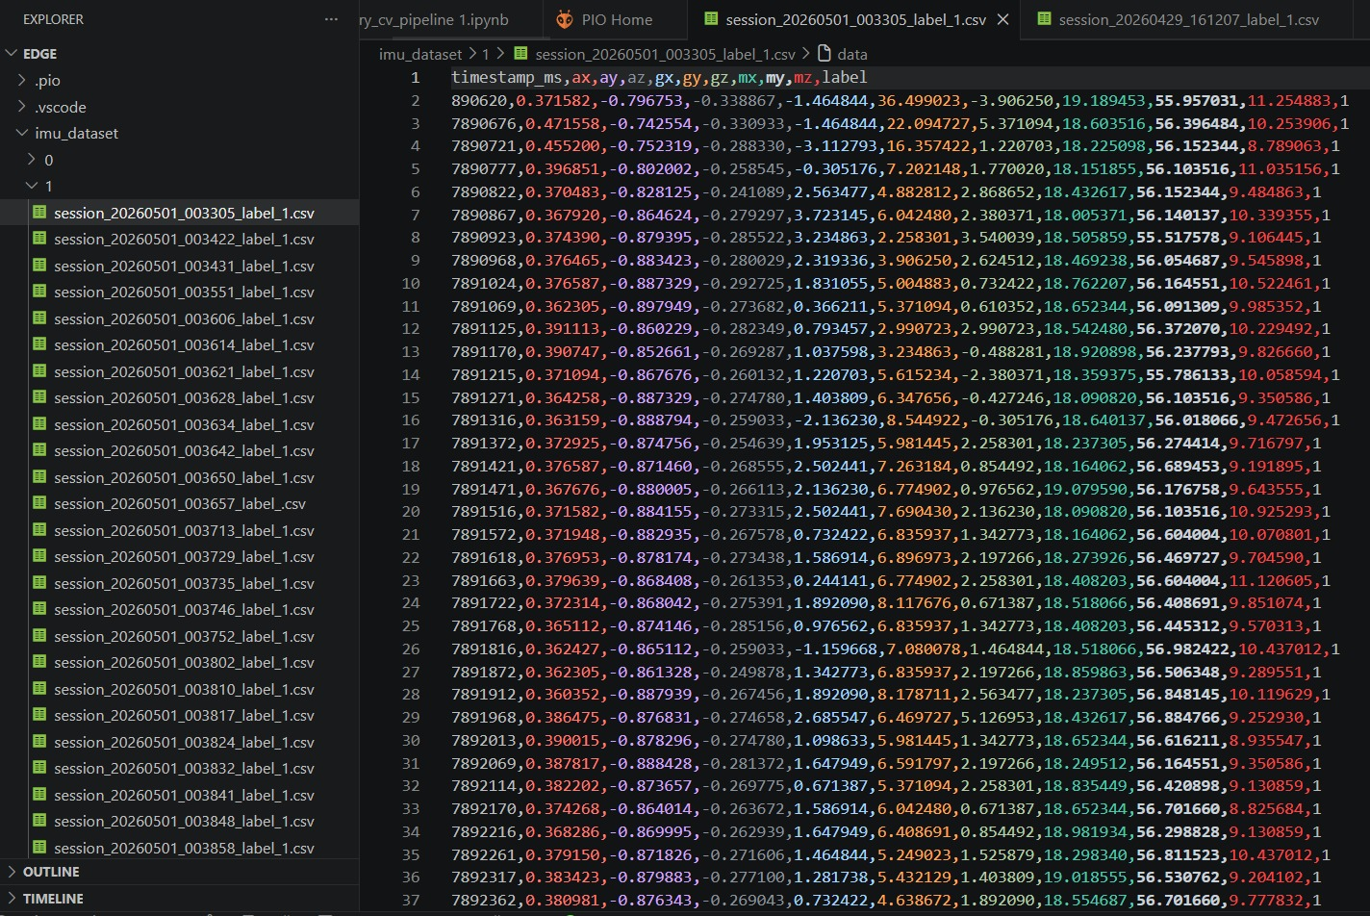The width and height of the screenshot is (1370, 916).
Task: Click folder 1 breadcrumb segment
Action: (x=487, y=55)
